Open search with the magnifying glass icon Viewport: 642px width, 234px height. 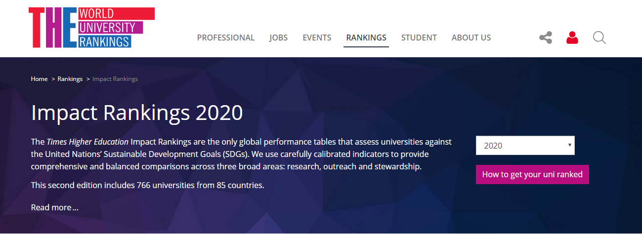[599, 38]
